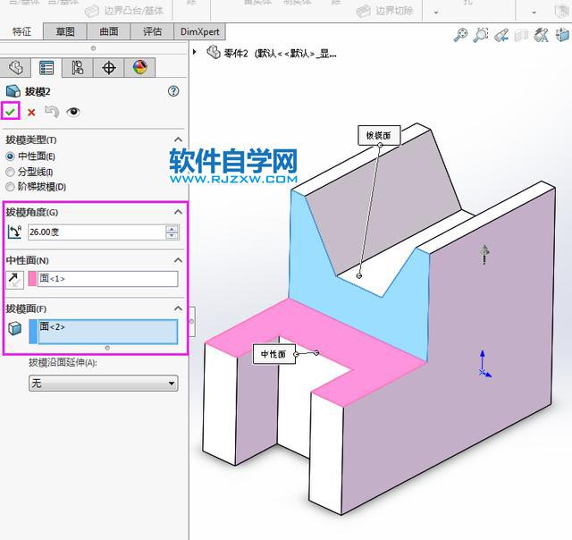Switch to the 草图 tab
Image resolution: width=572 pixels, height=540 pixels.
[65, 32]
